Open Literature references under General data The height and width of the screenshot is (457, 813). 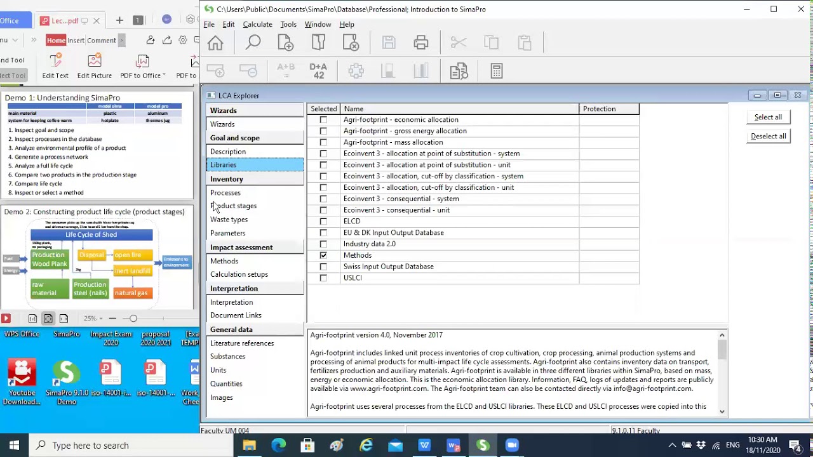click(x=242, y=343)
